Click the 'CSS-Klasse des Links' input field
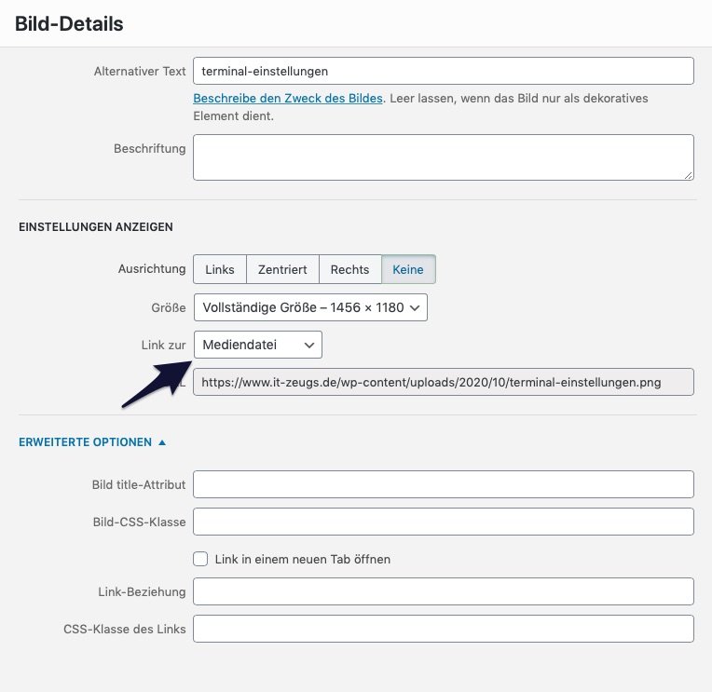 pyautogui.click(x=444, y=629)
